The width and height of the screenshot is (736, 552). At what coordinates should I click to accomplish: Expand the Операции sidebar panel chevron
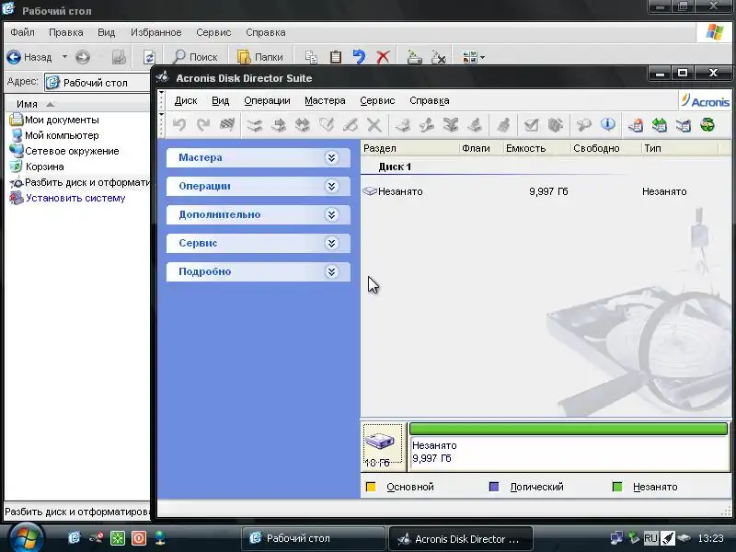pyautogui.click(x=331, y=187)
